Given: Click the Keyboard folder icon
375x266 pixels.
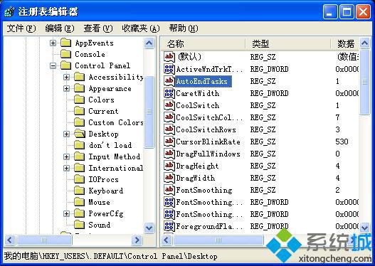Looking at the screenshot, I should click(x=80, y=191).
